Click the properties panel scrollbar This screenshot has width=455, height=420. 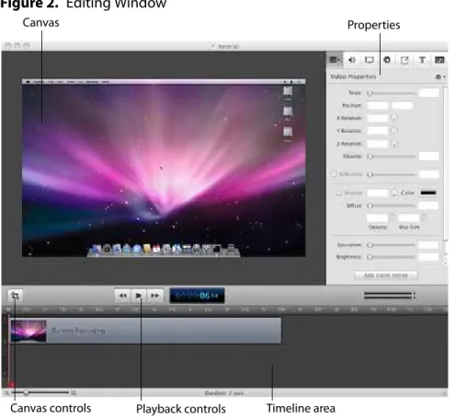[446, 164]
